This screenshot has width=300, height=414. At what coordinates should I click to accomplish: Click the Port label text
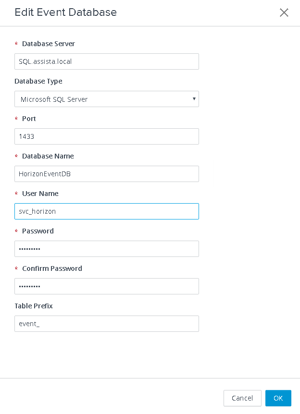(29, 119)
